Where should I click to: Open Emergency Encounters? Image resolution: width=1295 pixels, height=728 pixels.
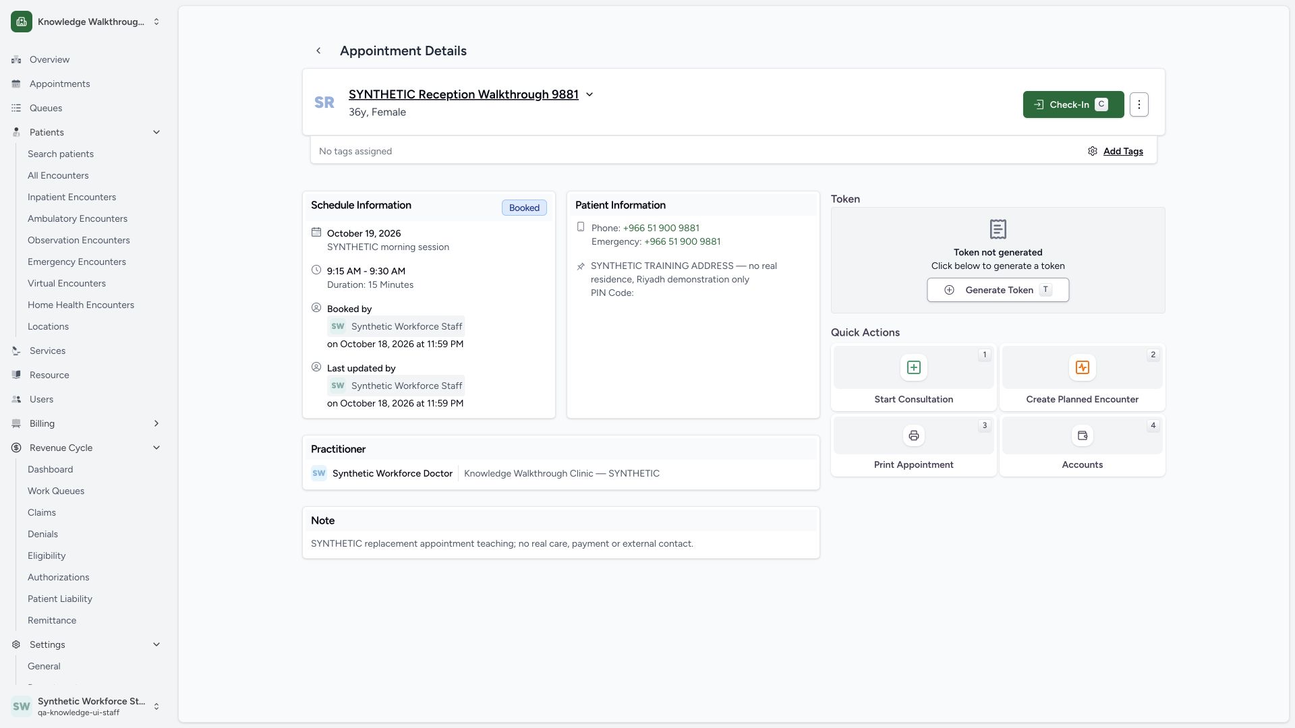(77, 262)
